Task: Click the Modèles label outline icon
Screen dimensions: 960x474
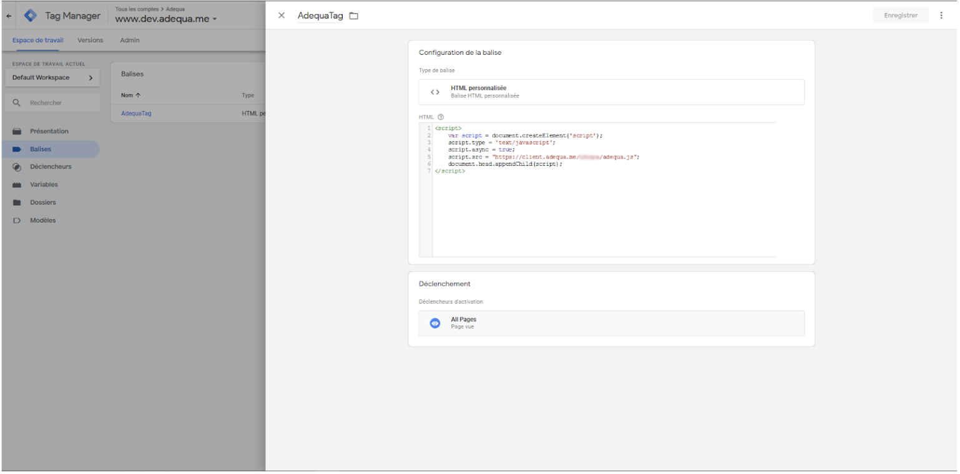Action: tap(17, 221)
